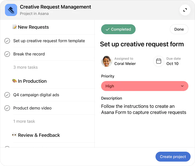Click the chevron arrow in the Priority field

click(x=182, y=86)
